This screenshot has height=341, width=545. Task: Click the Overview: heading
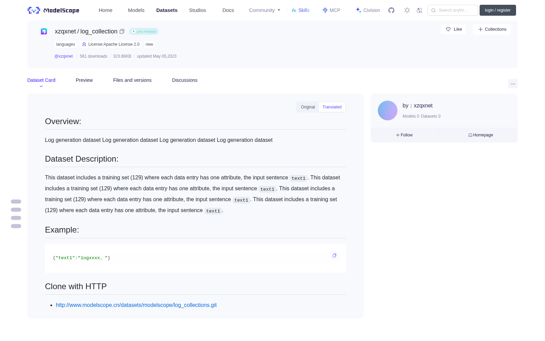(63, 121)
